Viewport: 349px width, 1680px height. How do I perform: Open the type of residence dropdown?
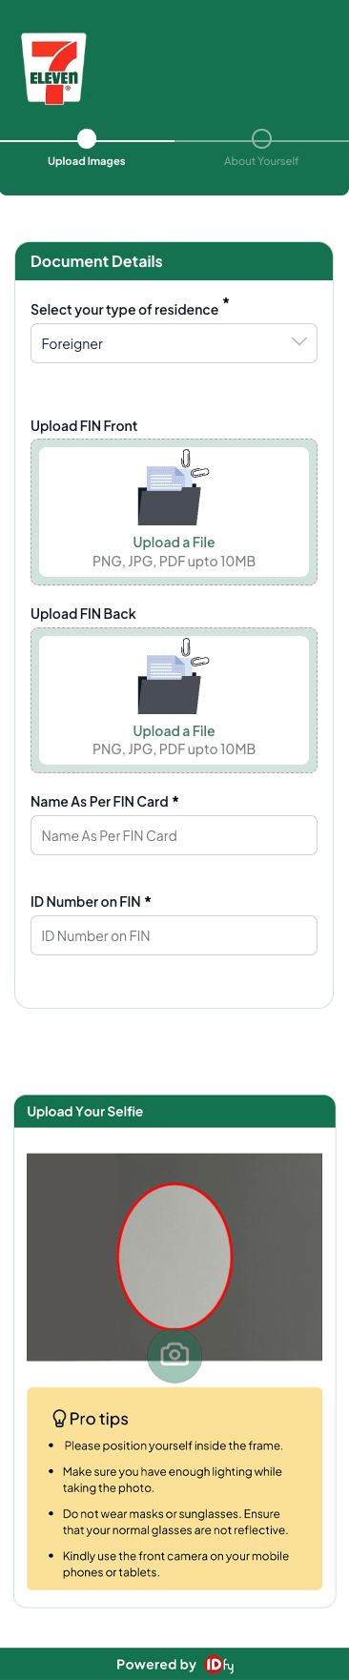point(174,343)
